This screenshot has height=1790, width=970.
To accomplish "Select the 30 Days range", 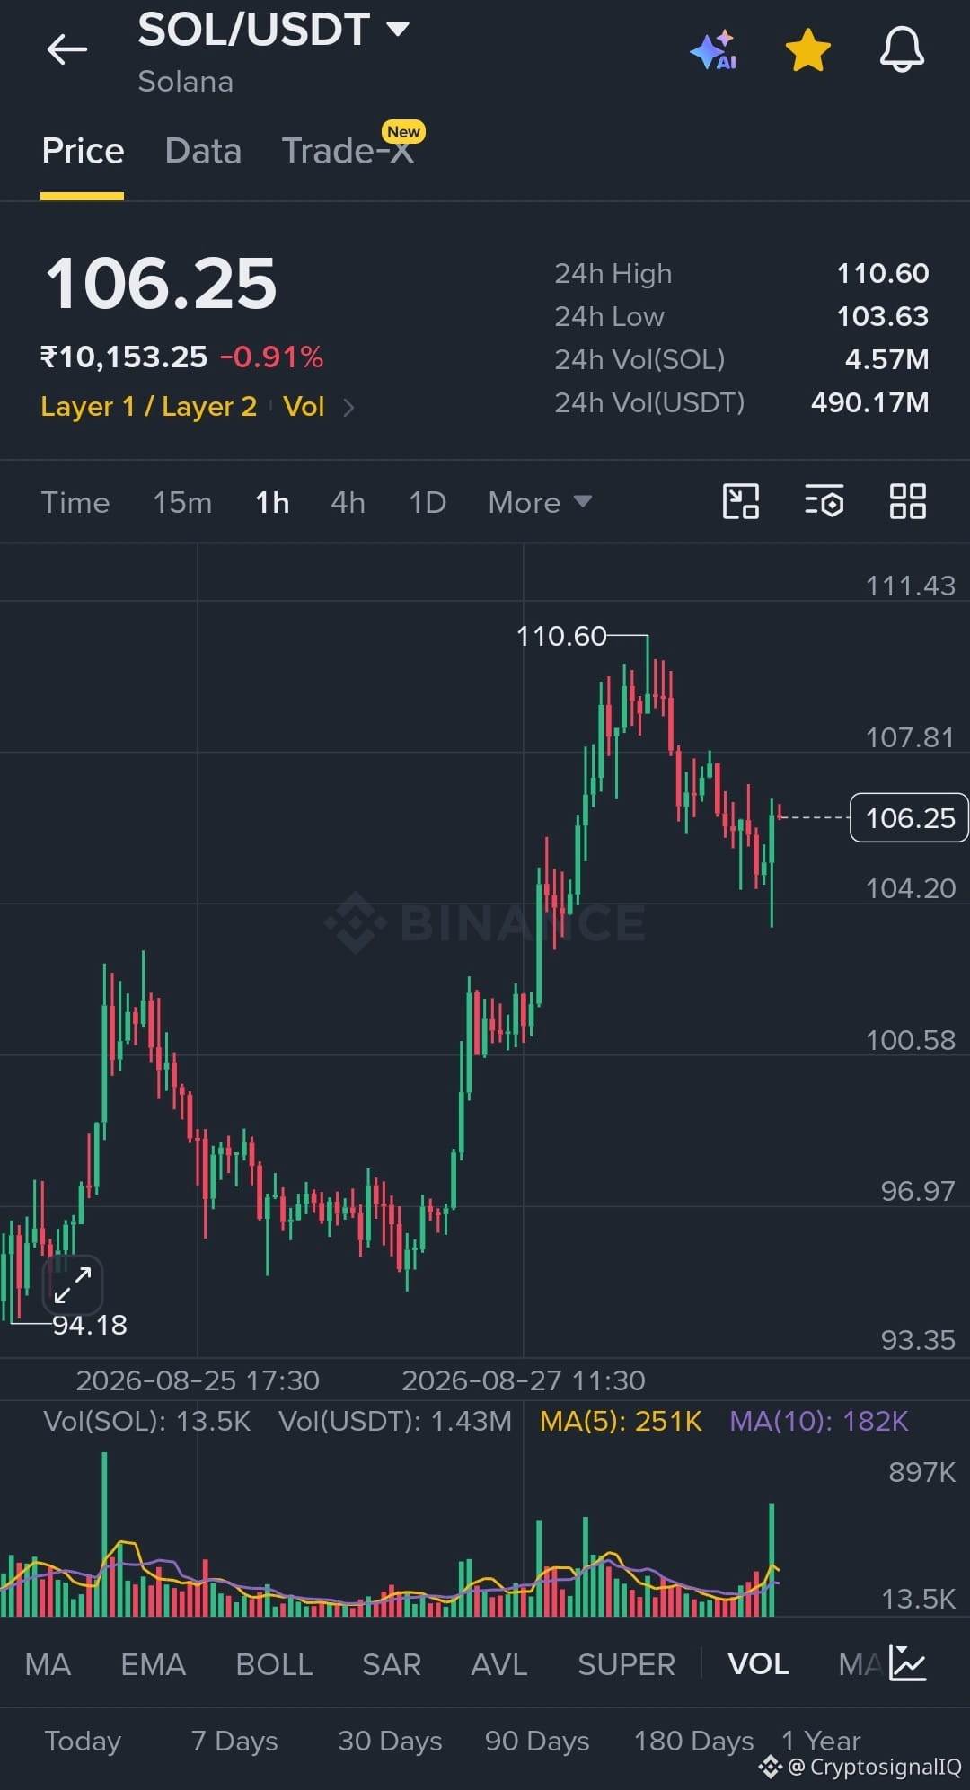I will coord(390,1741).
